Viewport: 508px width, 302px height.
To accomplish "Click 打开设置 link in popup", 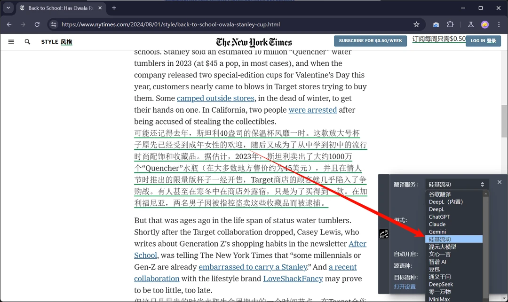I will (x=405, y=287).
